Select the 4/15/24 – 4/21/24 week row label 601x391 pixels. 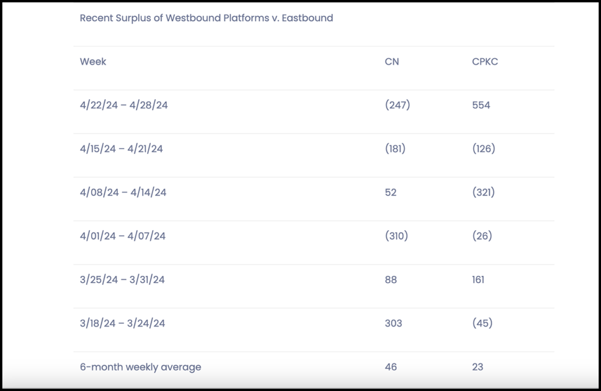coord(121,149)
